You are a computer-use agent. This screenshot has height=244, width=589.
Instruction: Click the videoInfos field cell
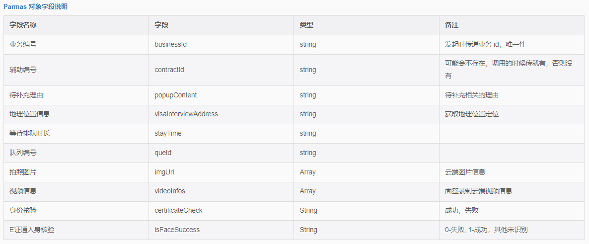click(221, 191)
